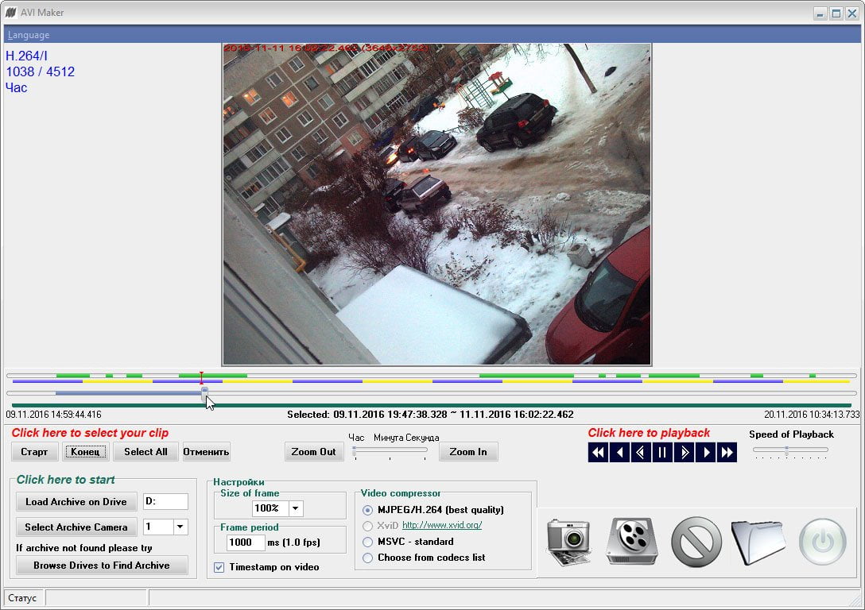
Task: Click the gray cancel prohibition icon
Action: click(696, 542)
